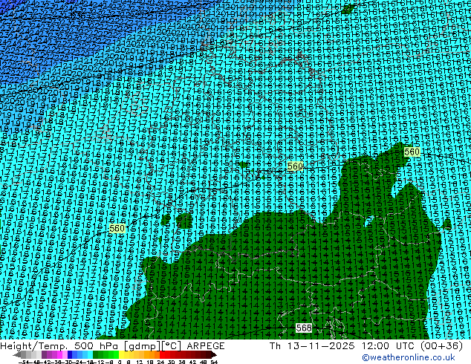Screen dimensions: 471x364
Task: Click the grey arrow at the scale's cold end
Action: coord(17,354)
